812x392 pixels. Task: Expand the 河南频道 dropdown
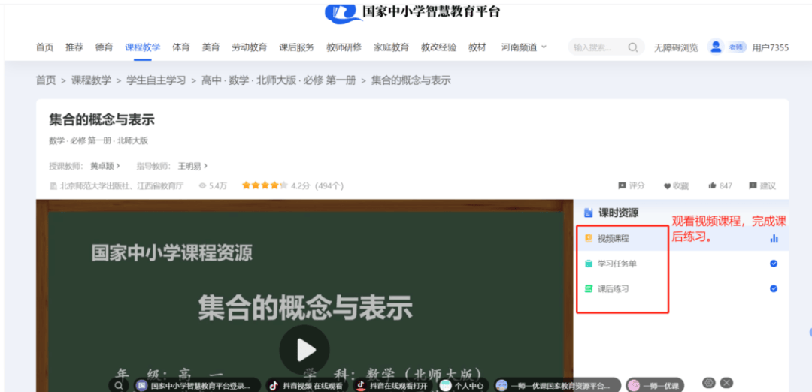coord(523,47)
